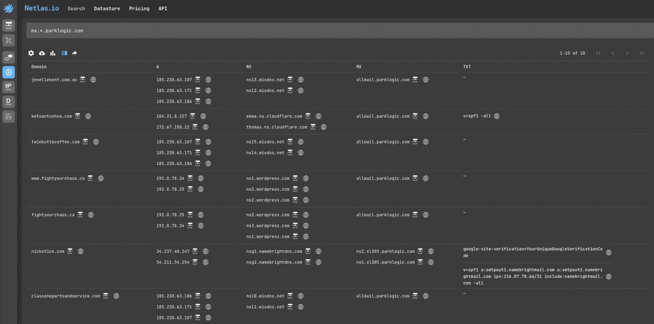Jump to first results page
Screen dimensions: 654x324
click(598, 53)
